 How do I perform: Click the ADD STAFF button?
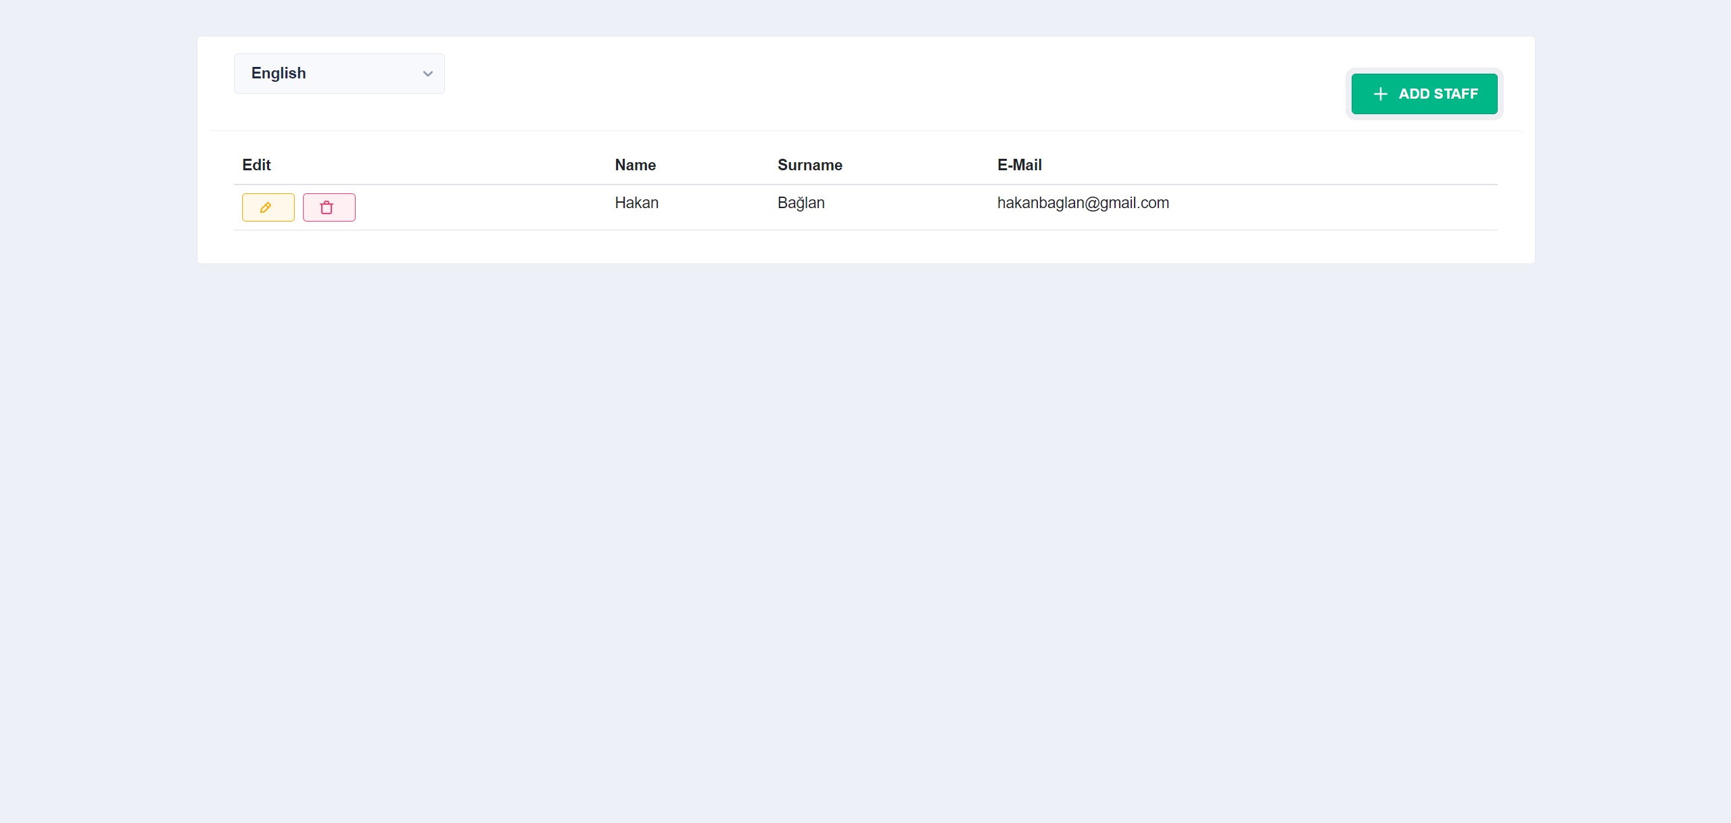[1424, 94]
